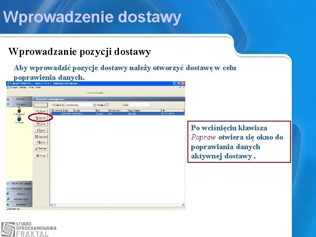316x237 pixels.
Task: Click the Typ column header
Action: coord(102,111)
